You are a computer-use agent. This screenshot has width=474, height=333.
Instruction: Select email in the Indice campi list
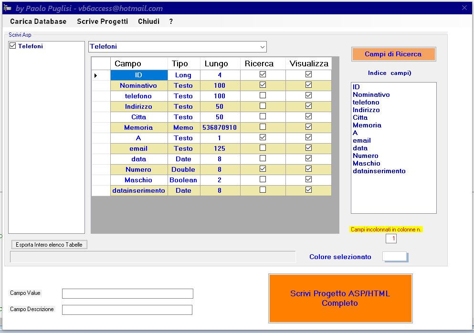click(362, 141)
